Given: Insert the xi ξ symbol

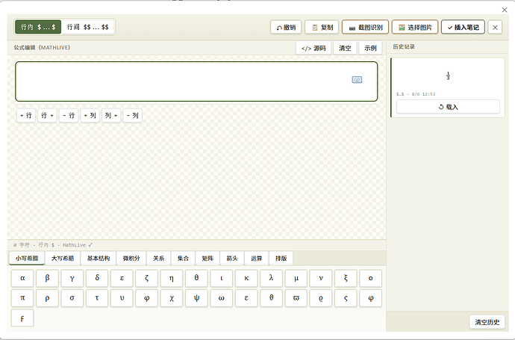Looking at the screenshot, I should [346, 278].
